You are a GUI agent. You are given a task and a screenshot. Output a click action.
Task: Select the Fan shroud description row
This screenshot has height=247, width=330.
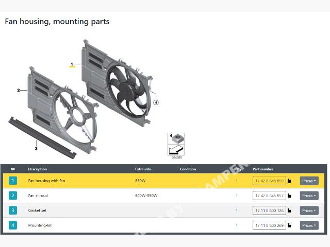coord(38,196)
